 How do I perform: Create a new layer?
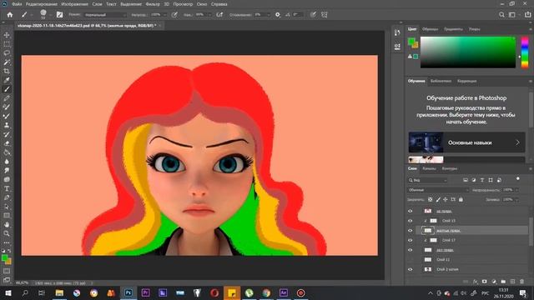pos(512,282)
